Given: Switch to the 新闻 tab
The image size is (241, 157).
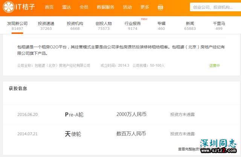Looking at the screenshot, I should pos(190,26).
